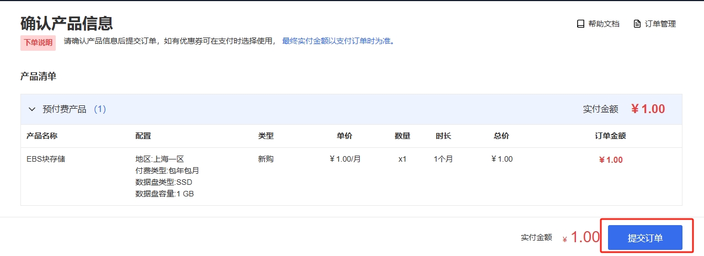Click the x1 quantity cell
This screenshot has width=704, height=256.
(x=402, y=159)
